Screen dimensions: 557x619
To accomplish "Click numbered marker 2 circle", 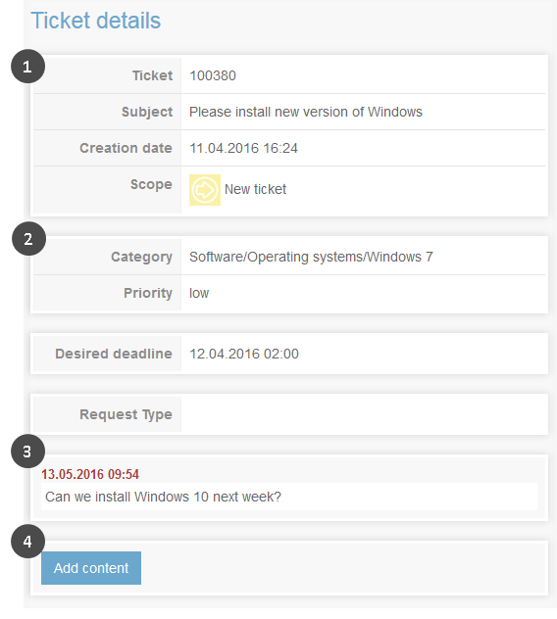I will [28, 238].
